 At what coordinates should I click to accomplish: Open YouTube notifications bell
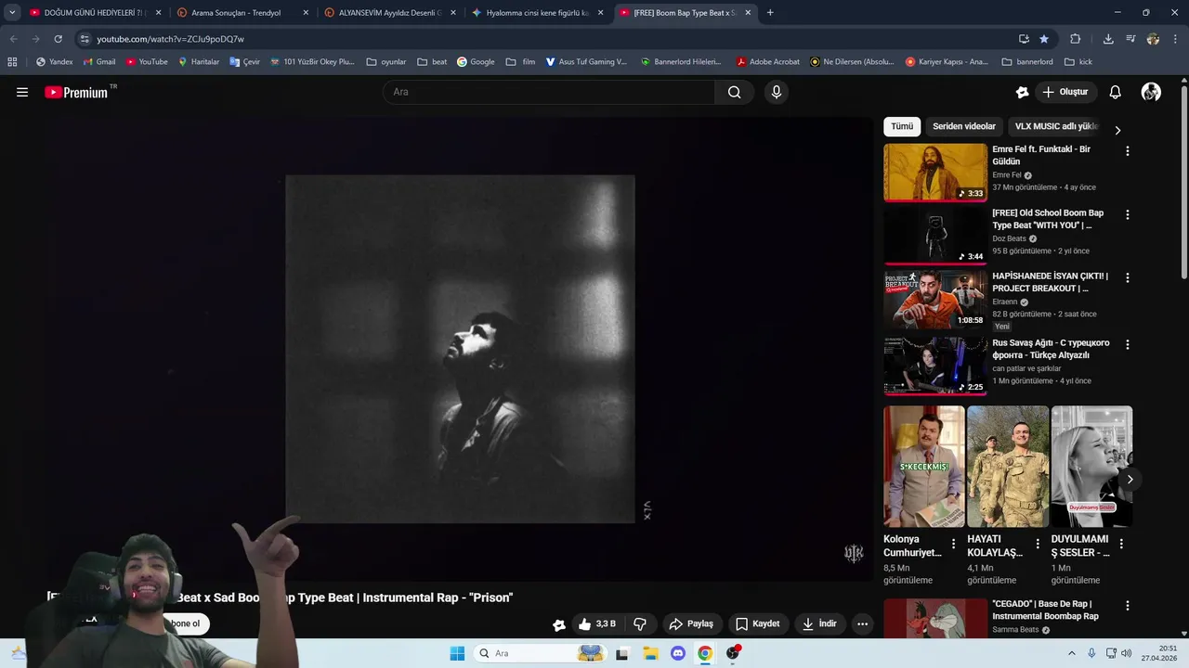pyautogui.click(x=1116, y=92)
